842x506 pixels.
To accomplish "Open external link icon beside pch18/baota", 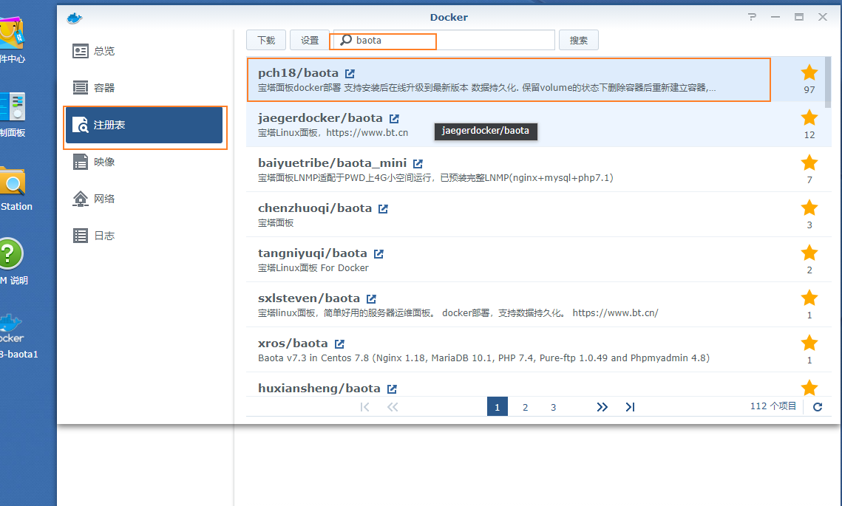I will [350, 73].
